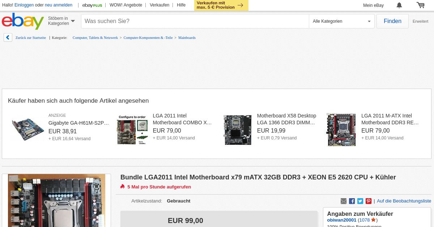
Task: Select the Gebraucht condition text
Action: (x=179, y=201)
